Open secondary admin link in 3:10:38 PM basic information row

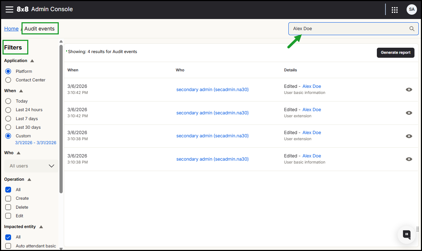pyautogui.click(x=212, y=159)
